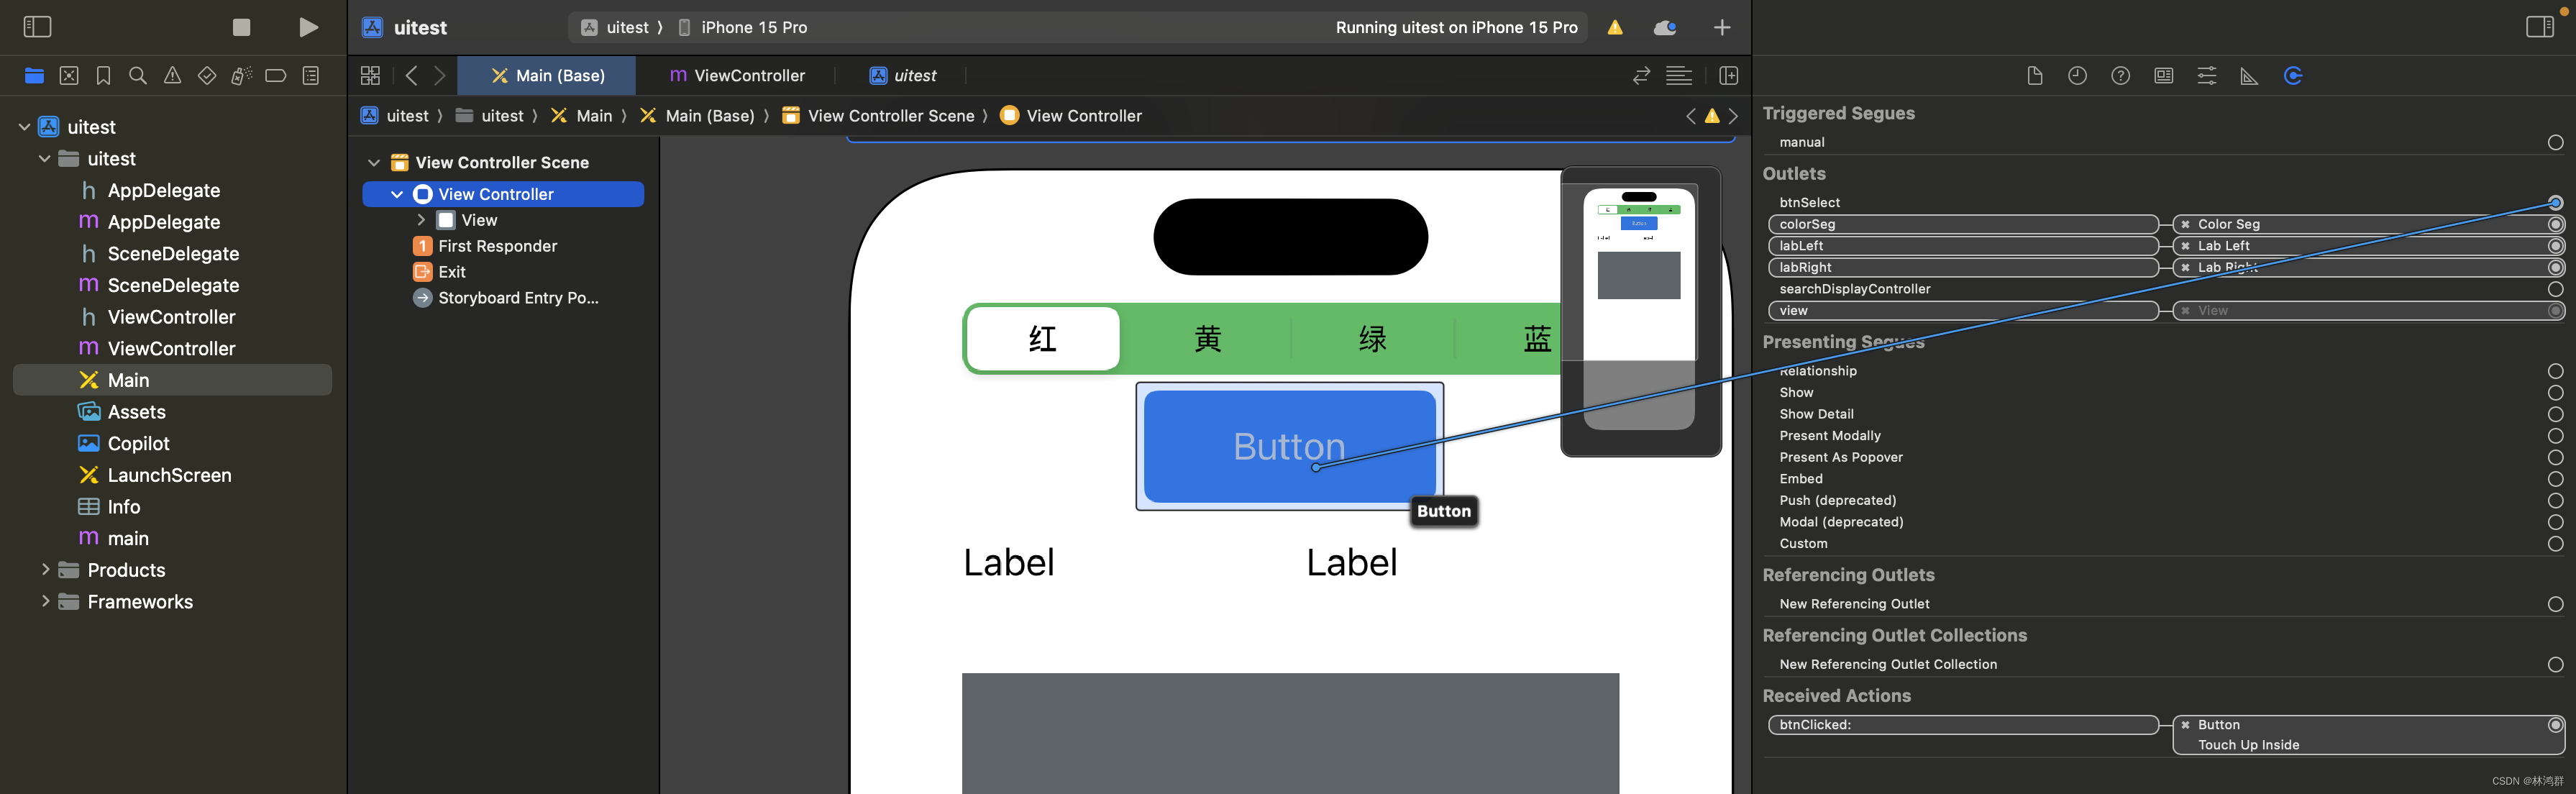Collapse the View Controller outline node
This screenshot has width=2576, height=794.
pyautogui.click(x=397, y=194)
